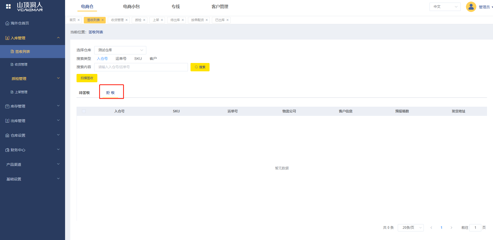Viewport: 493px width, 240px height.
Task: Tick the select-all checkbox in table header
Action: (x=84, y=111)
